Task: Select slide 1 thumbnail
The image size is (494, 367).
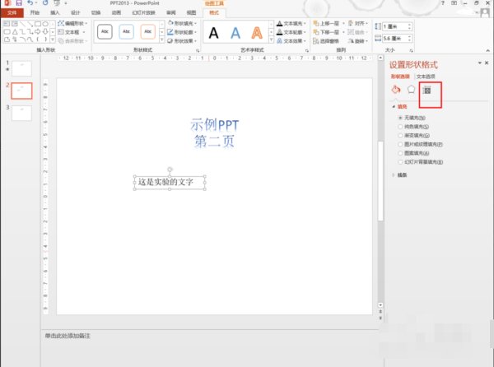Action: pyautogui.click(x=21, y=68)
